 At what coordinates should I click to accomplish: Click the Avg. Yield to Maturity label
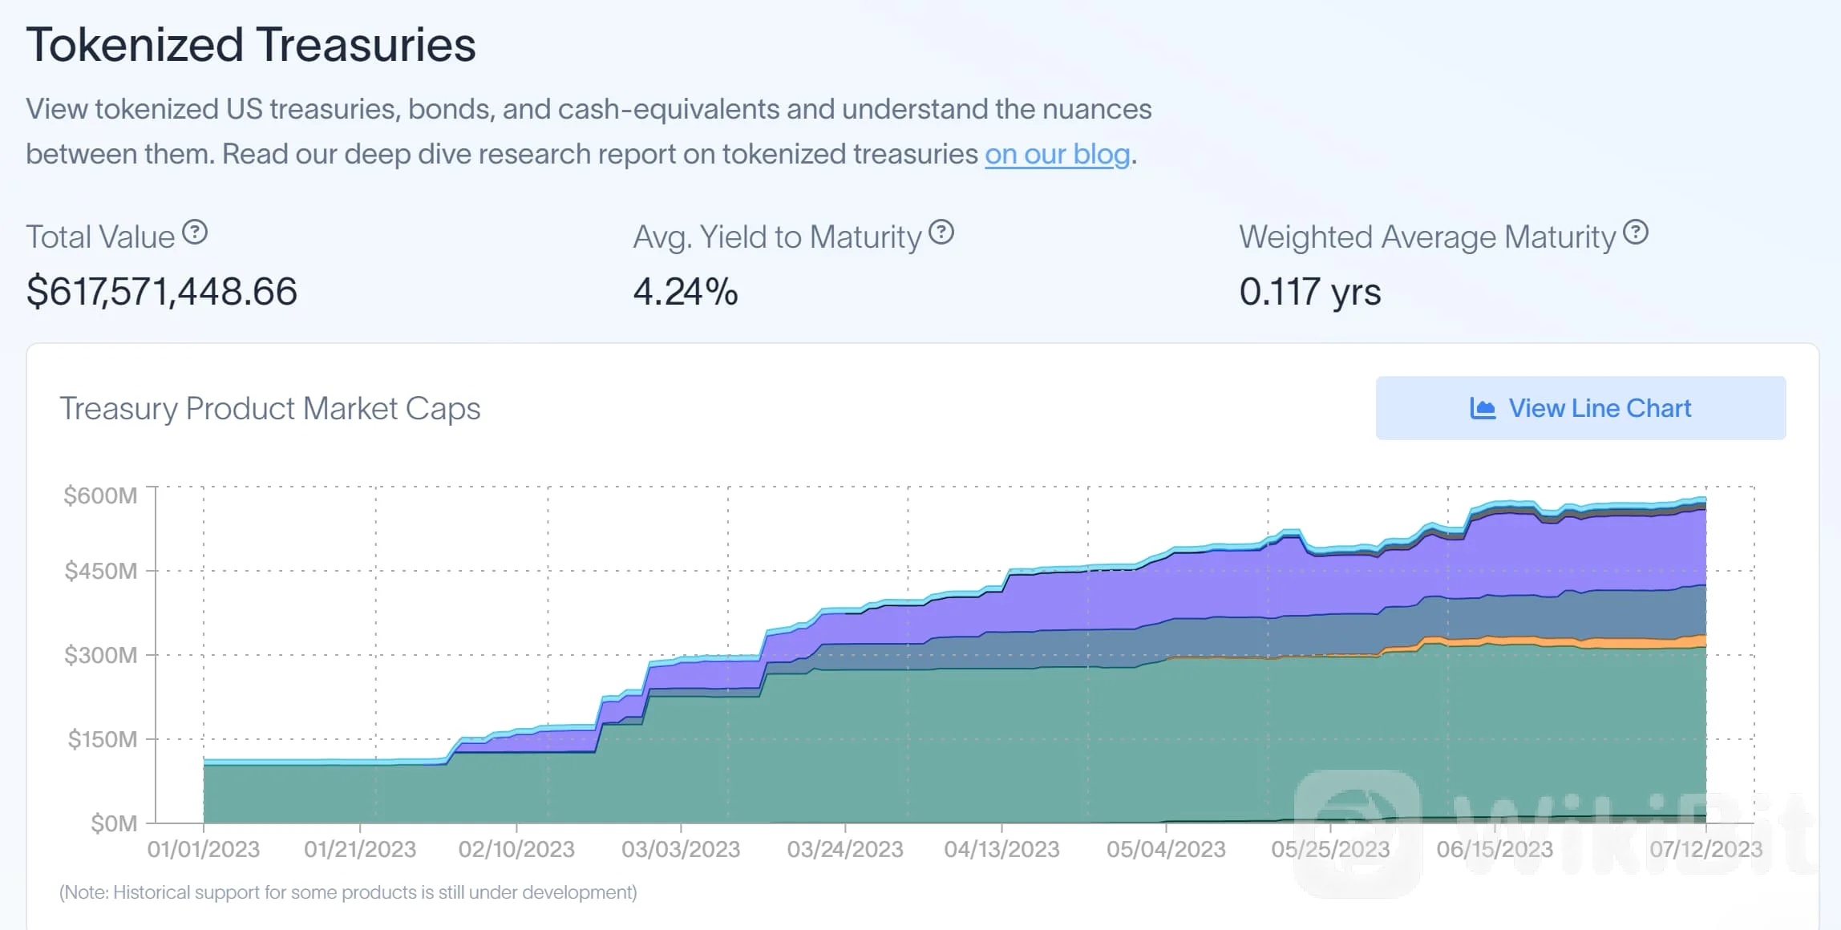[x=777, y=237]
